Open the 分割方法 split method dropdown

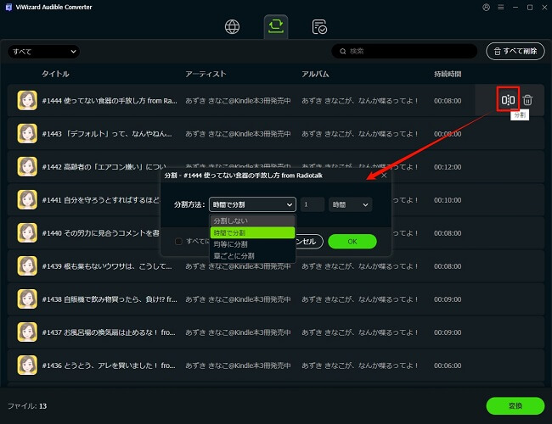[x=252, y=204]
